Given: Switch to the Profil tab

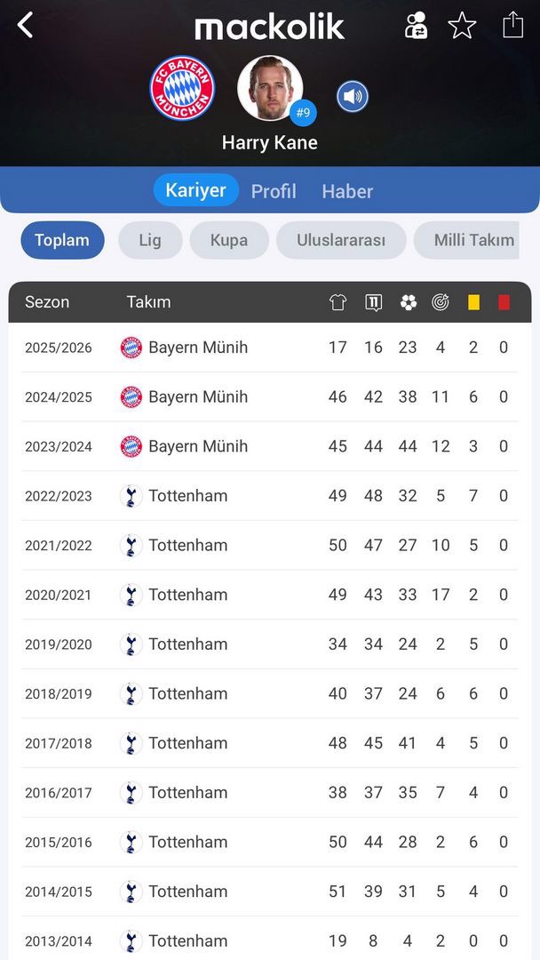Looking at the screenshot, I should point(274,191).
